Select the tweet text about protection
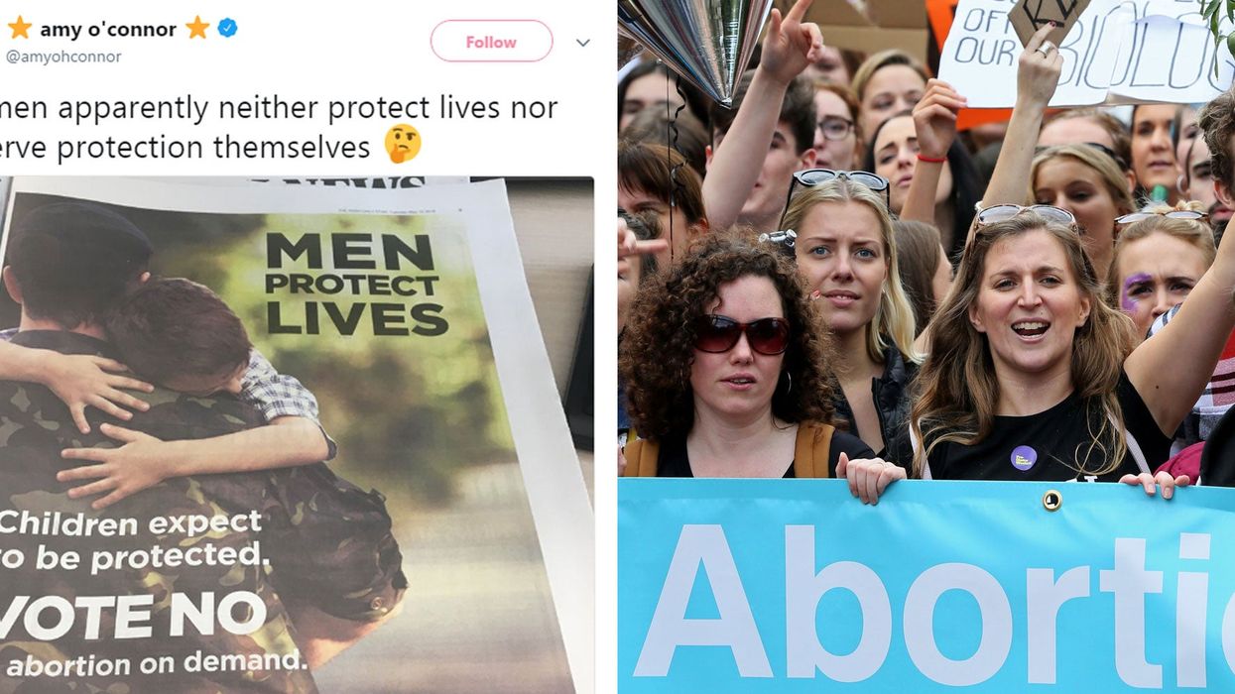The width and height of the screenshot is (1235, 694). point(279,127)
